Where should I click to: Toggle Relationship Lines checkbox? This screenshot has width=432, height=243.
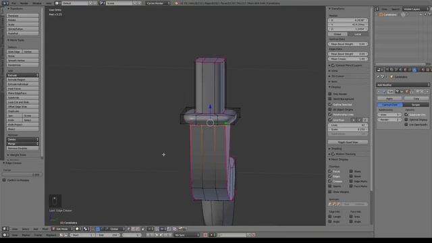coord(330,114)
